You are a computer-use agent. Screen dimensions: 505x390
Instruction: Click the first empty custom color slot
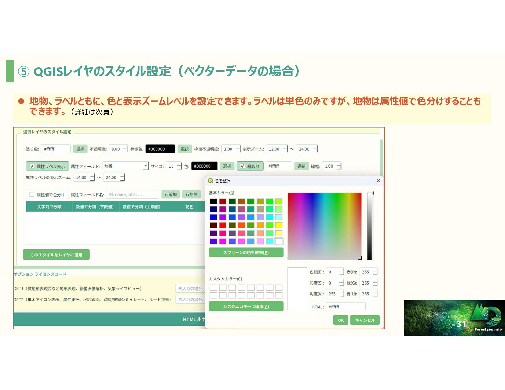[x=213, y=287]
